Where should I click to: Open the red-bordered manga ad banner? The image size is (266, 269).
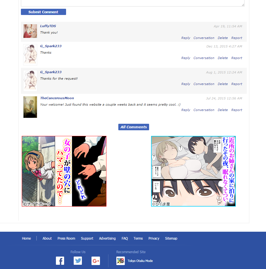(64, 171)
